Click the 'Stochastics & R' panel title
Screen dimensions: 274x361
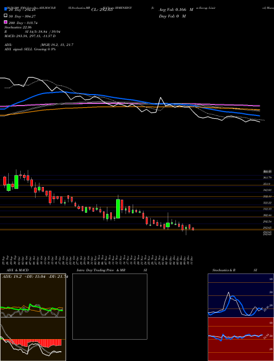pos(224,270)
